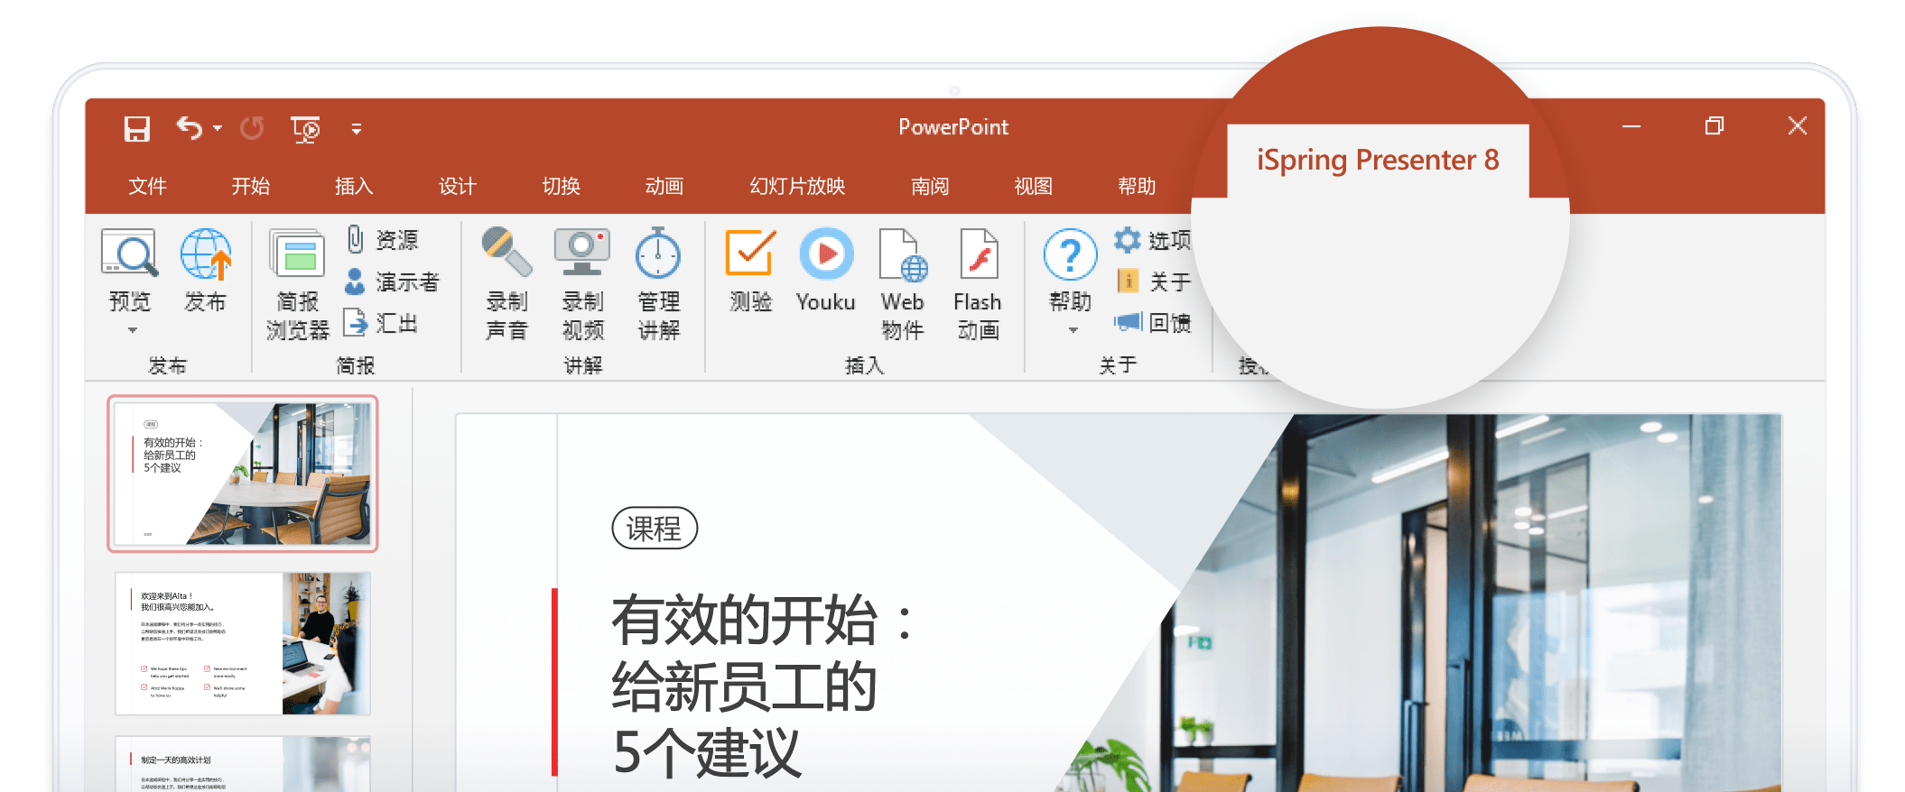Click 汇出 export
Screen dimensions: 1905x792
(x=380, y=323)
